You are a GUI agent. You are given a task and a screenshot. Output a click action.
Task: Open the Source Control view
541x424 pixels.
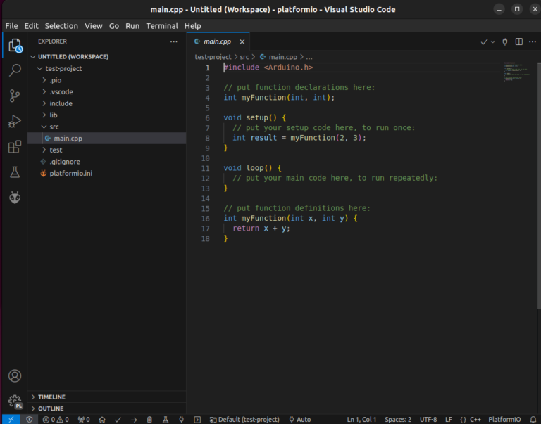coord(15,96)
